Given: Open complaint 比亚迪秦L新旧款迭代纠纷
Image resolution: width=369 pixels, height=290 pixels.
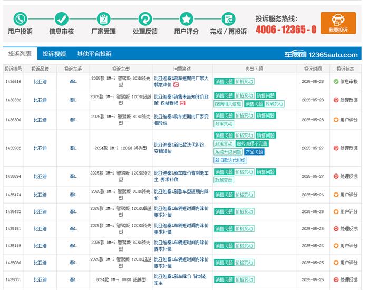Looking at the screenshot, I should [x=179, y=148].
